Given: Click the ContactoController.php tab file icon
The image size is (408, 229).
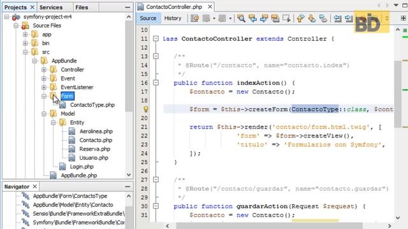Looking at the screenshot, I should tap(140, 7).
